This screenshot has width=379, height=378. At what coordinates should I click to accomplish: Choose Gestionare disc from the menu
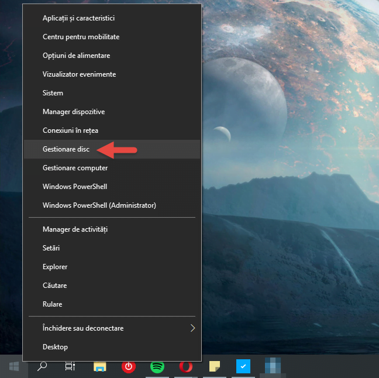(x=112, y=149)
